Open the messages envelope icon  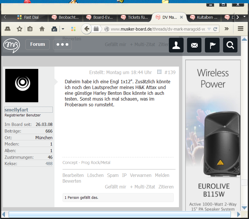pyautogui.click(x=194, y=45)
